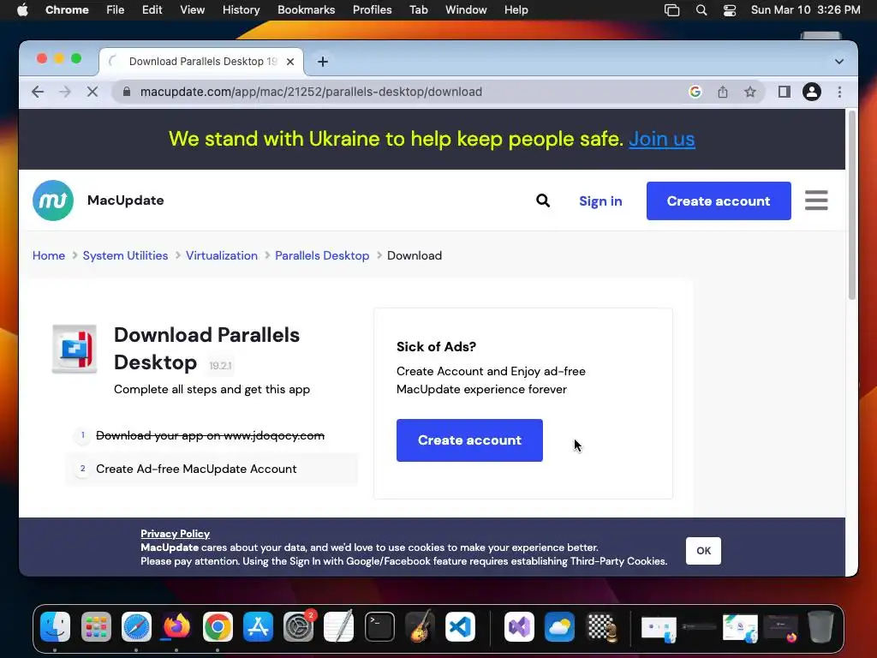Select the Download Parallels Desktop tab
This screenshot has height=658, width=877.
202,62
